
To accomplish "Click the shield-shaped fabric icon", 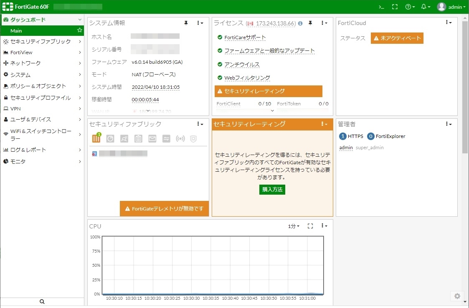I will 193,138.
